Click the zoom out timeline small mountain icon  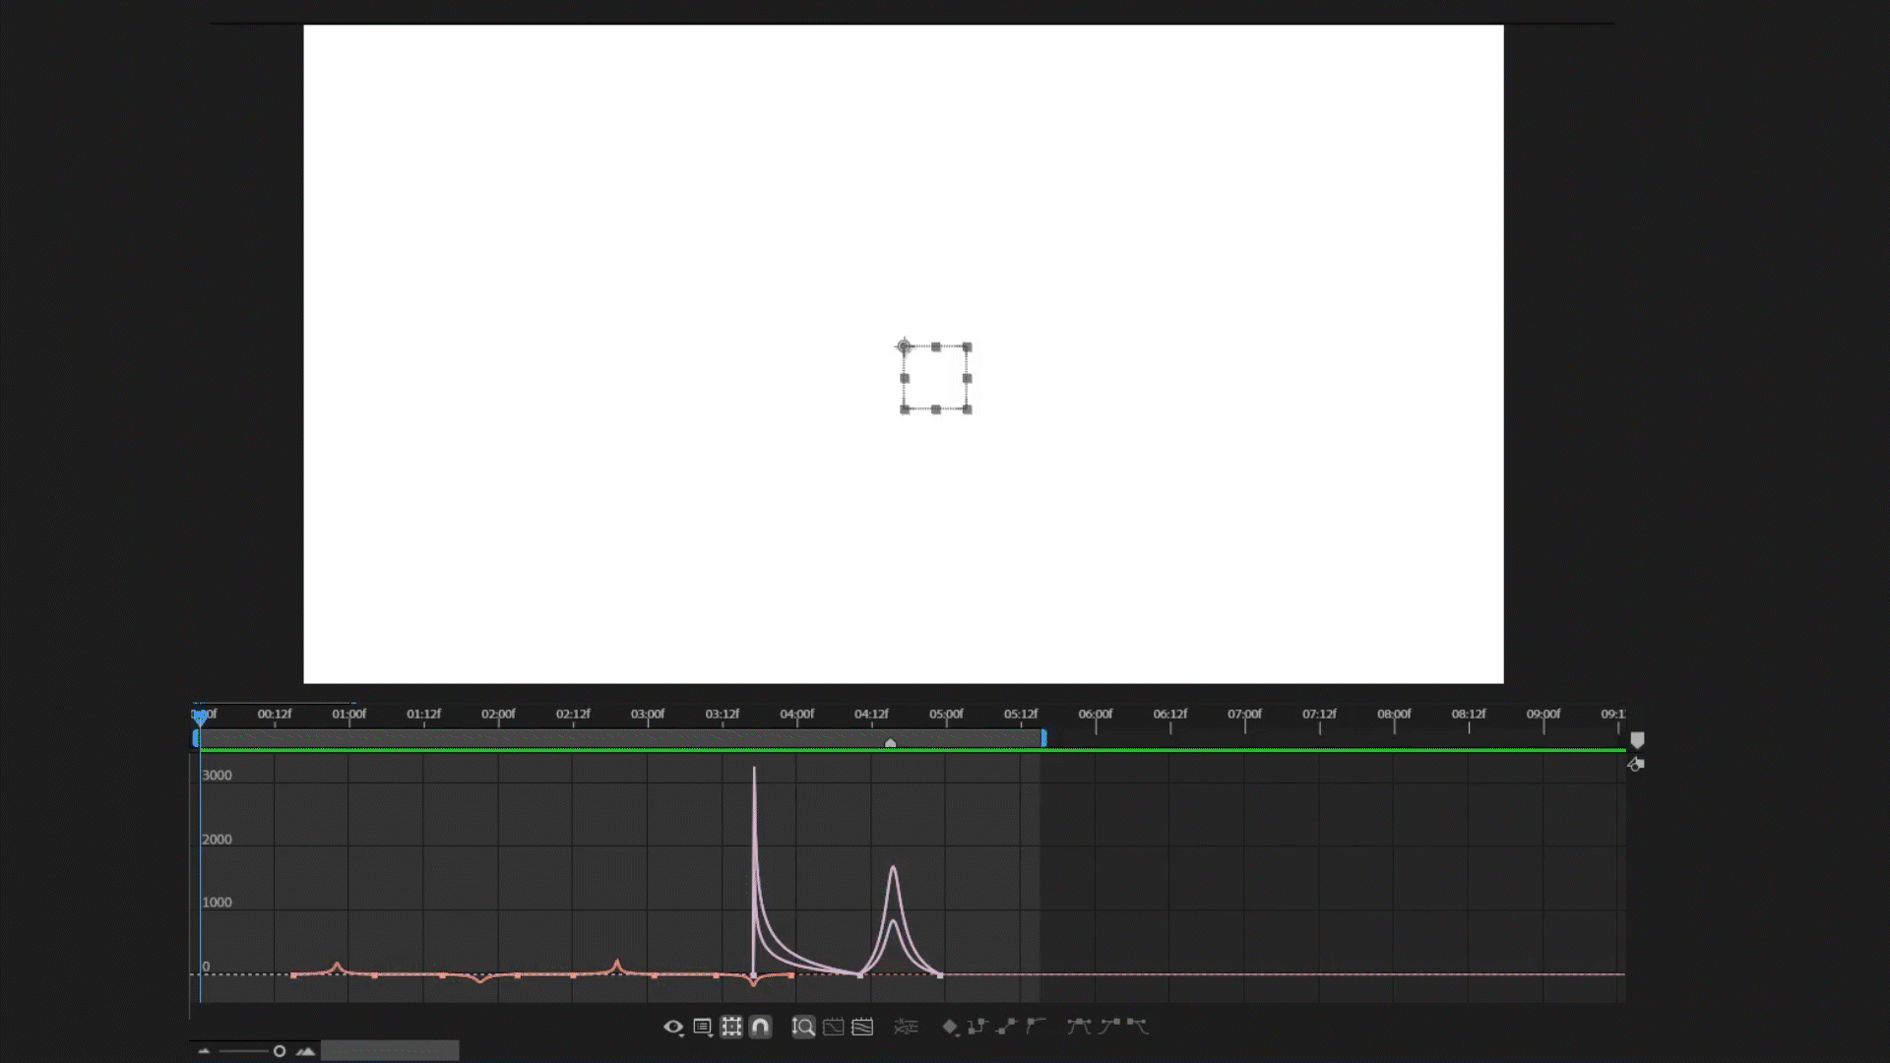[x=204, y=1051]
